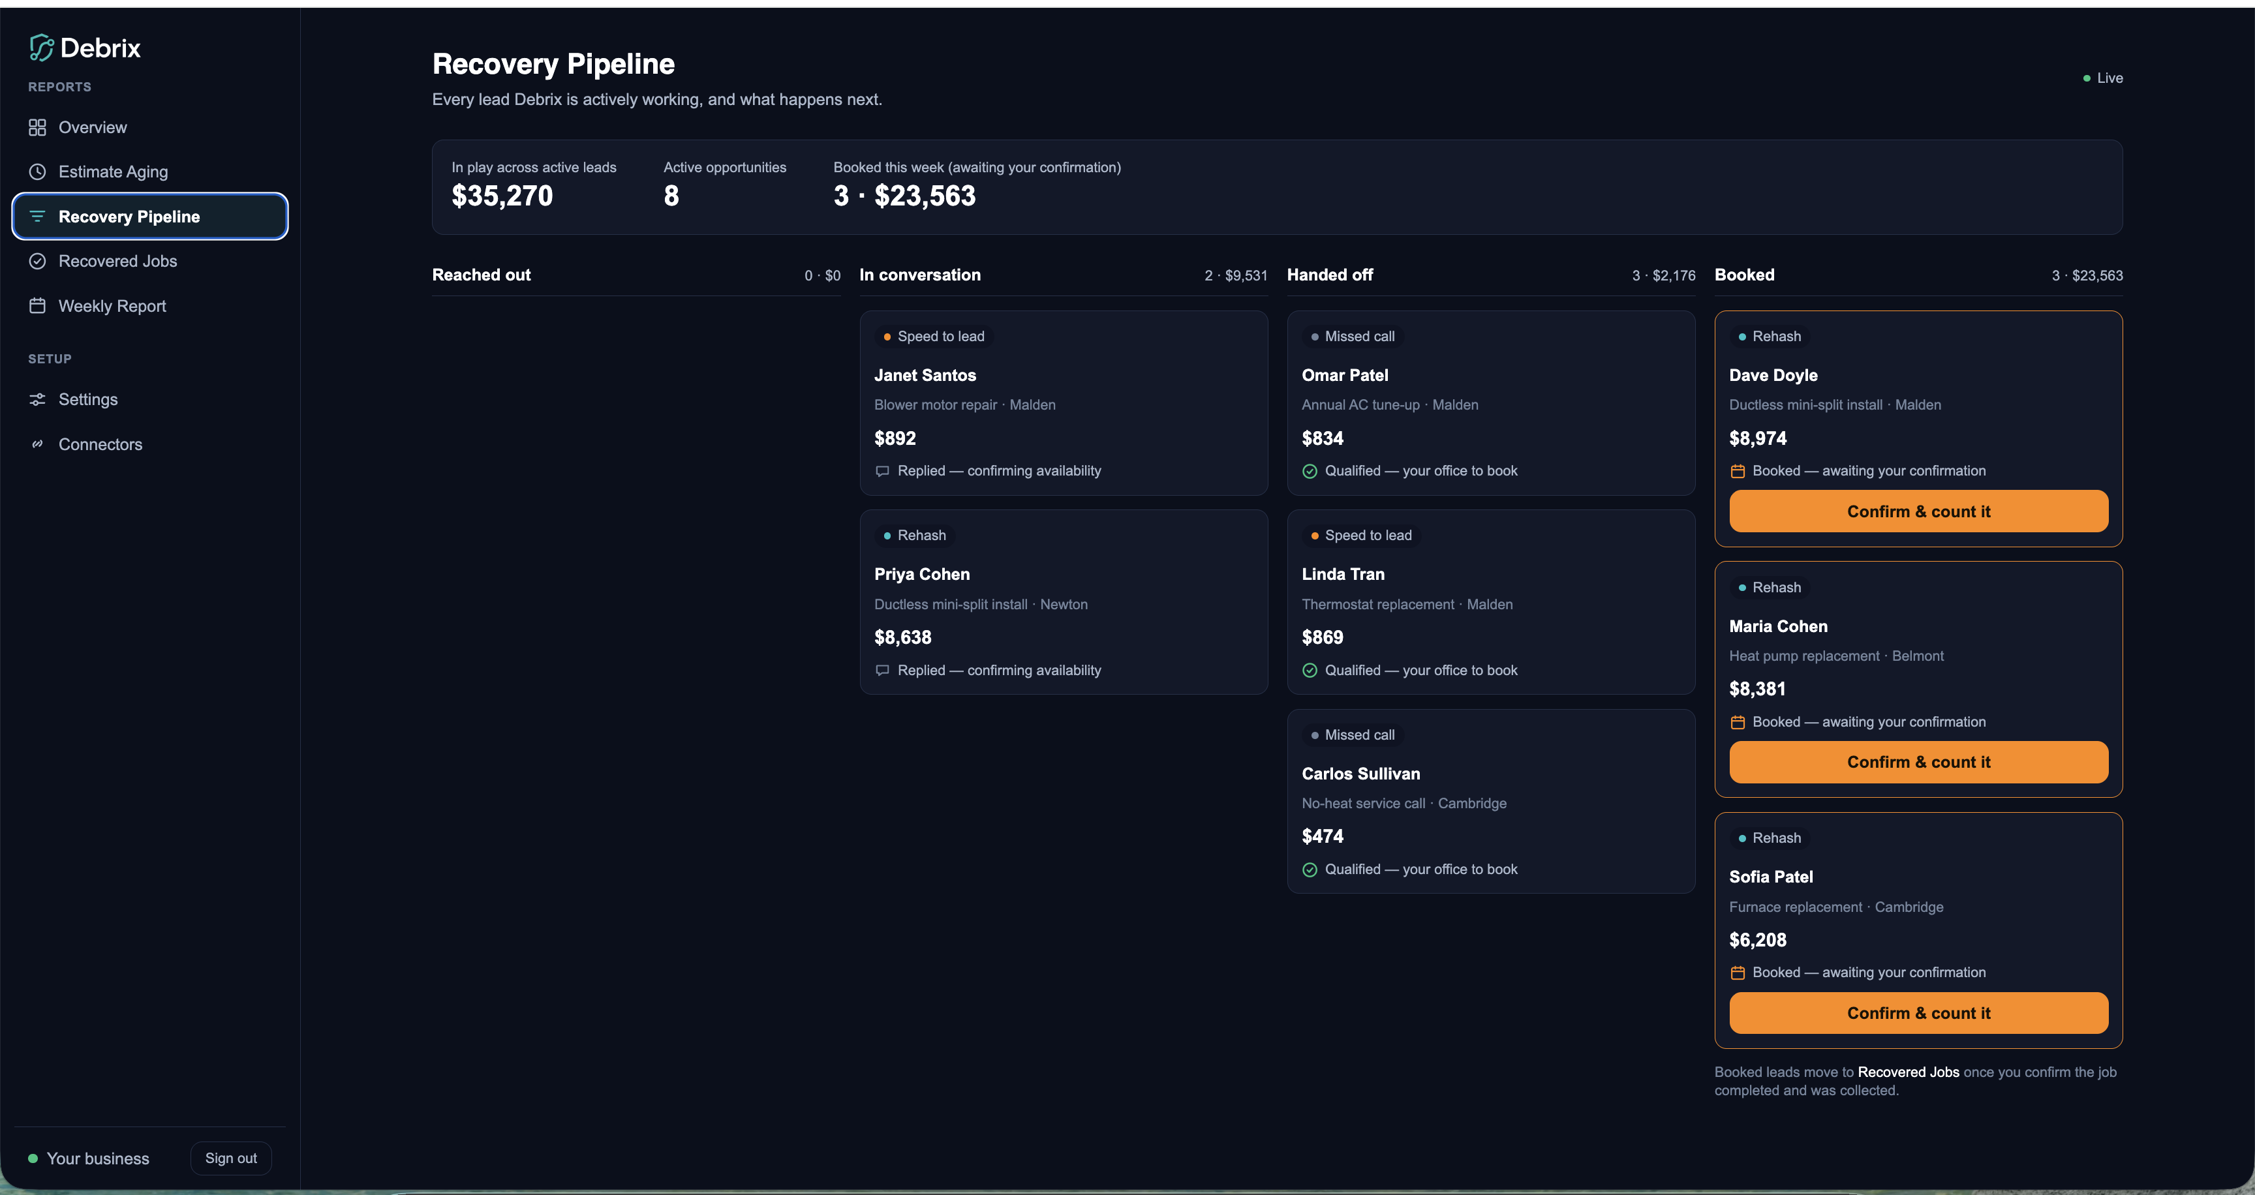Open Recovered Jobs from the sidebar
2255x1195 pixels.
pos(149,261)
